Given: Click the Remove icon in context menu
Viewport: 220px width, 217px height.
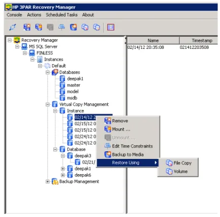Looking at the screenshot, I should [x=108, y=121].
